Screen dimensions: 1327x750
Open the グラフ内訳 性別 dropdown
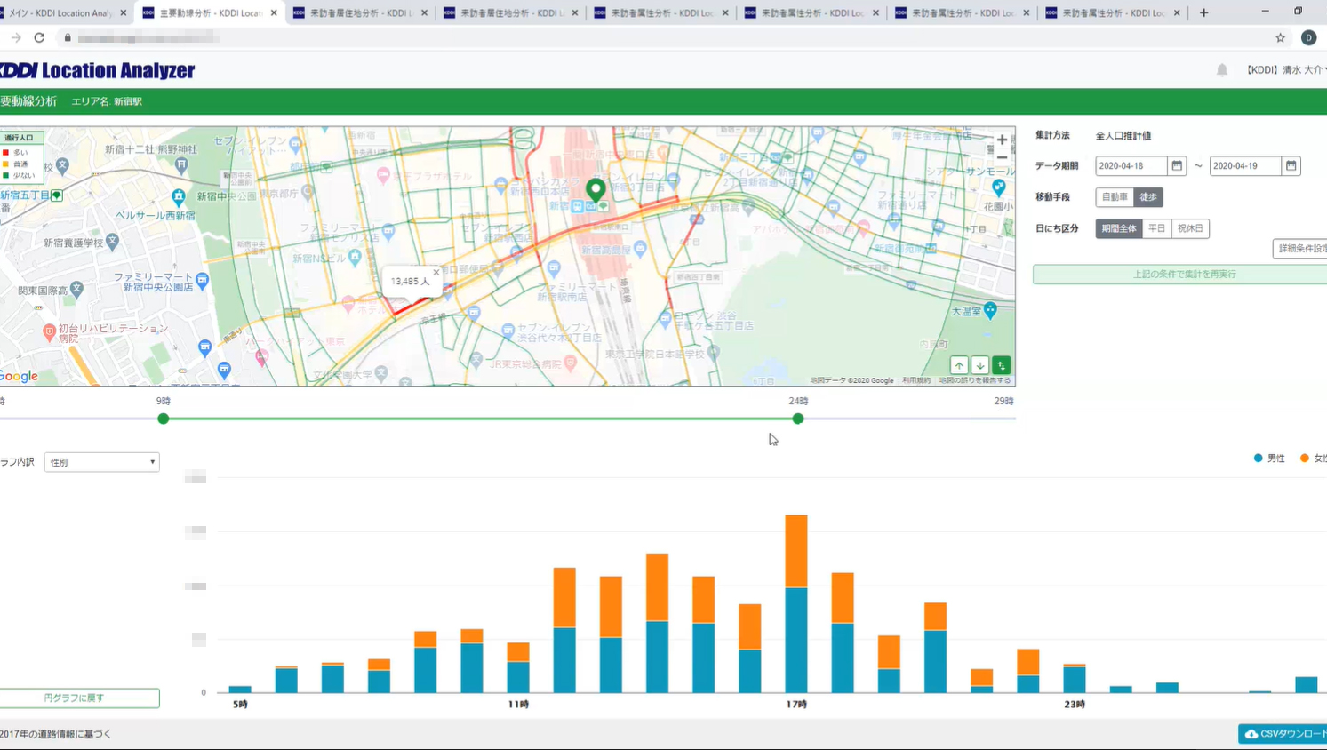(x=102, y=462)
